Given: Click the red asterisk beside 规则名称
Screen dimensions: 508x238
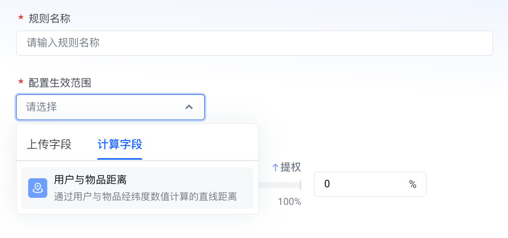Looking at the screenshot, I should click(x=21, y=19).
